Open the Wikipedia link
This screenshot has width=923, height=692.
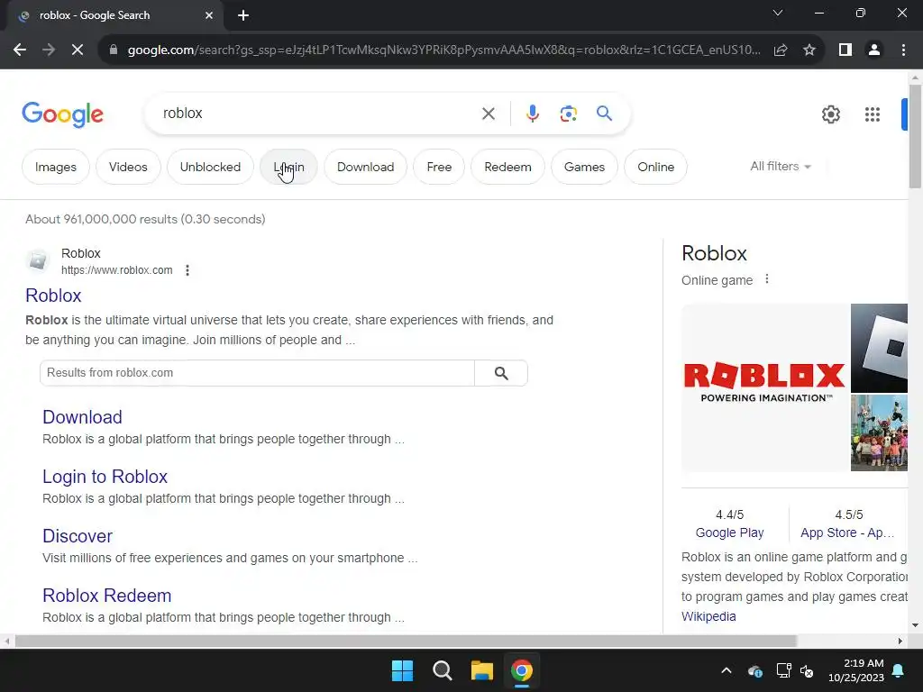(x=708, y=616)
